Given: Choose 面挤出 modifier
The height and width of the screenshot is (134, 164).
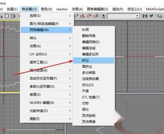Looking at the screenshot, I should coord(93,67).
